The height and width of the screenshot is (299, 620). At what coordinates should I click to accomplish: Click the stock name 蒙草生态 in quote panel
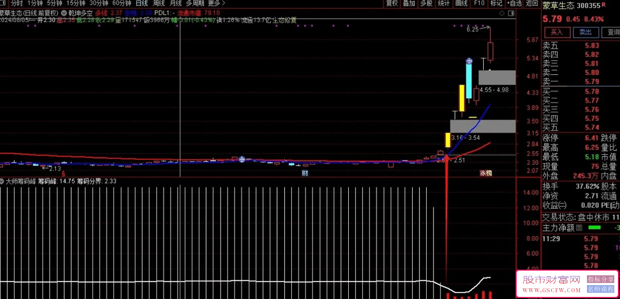coord(559,6)
